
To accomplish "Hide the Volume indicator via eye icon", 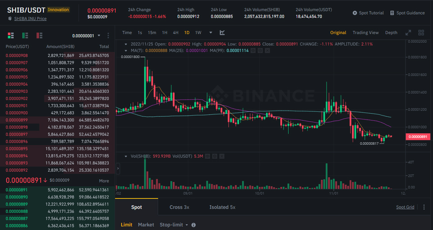I will 208,156.
